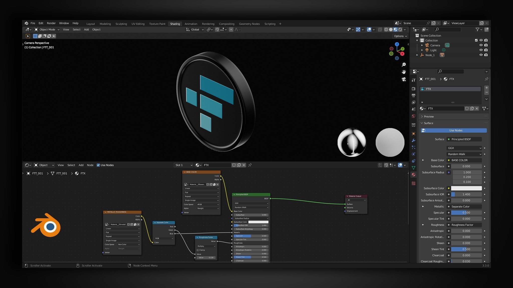Open the Object properties tab
The height and width of the screenshot is (288, 513).
414,133
